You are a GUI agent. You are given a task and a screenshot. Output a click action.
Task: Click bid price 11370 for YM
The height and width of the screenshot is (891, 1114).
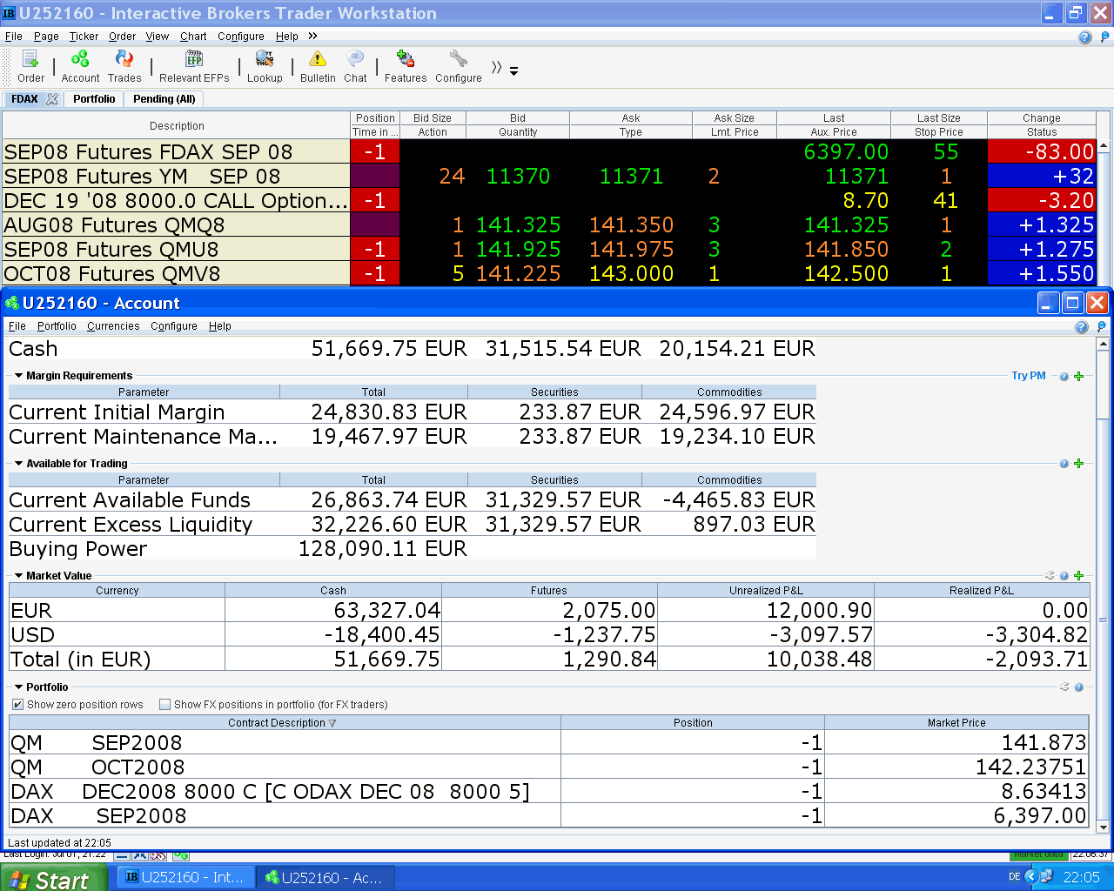coord(518,176)
